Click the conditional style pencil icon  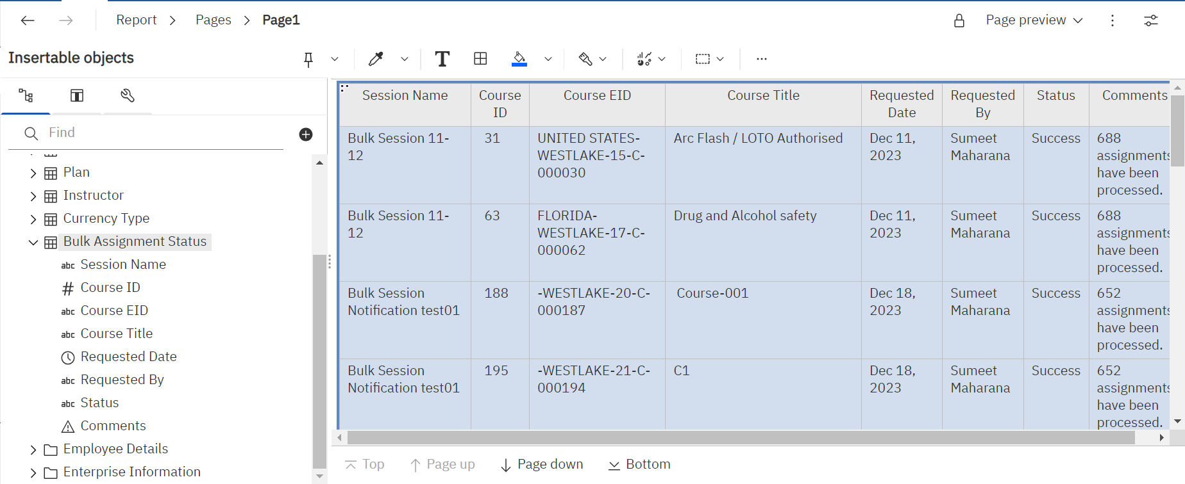[585, 59]
